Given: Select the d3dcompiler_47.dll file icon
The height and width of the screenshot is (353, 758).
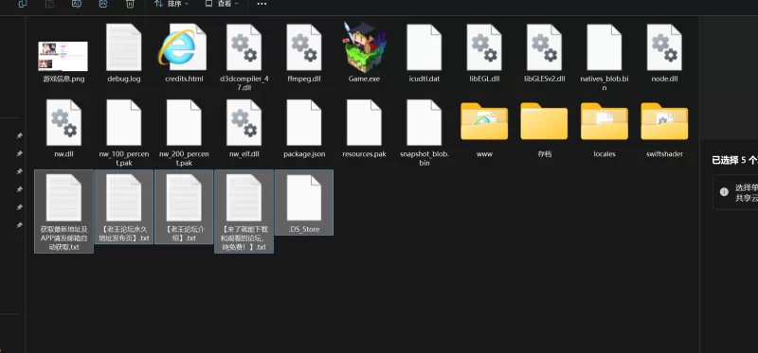Looking at the screenshot, I should tap(244, 47).
